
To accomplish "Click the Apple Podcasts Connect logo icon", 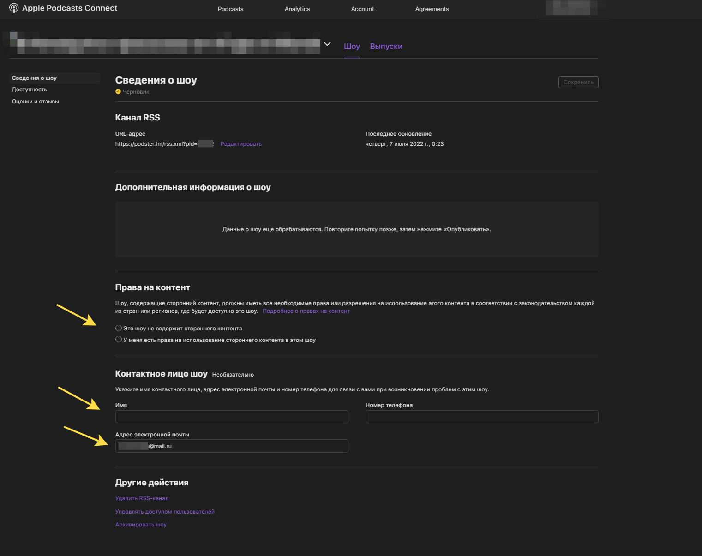I will click(14, 8).
